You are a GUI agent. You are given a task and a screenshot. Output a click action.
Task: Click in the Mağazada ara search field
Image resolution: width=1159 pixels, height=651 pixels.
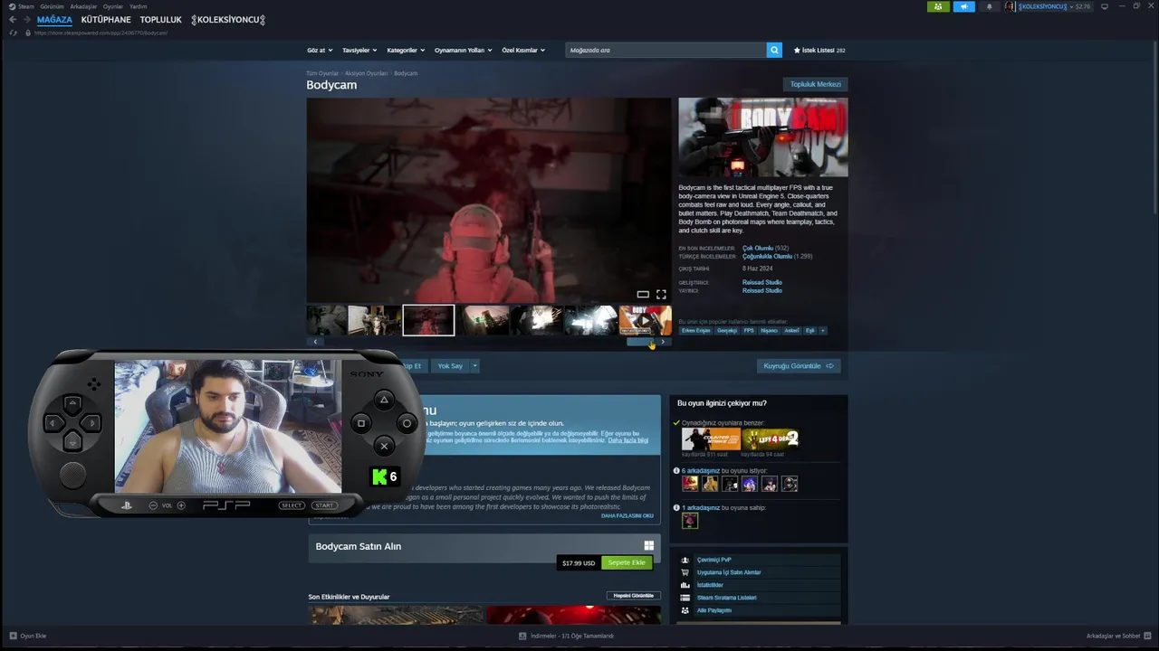coord(666,50)
